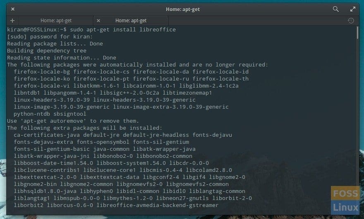
Task: Click the package name libtimezonemap1
Action: 187,93
